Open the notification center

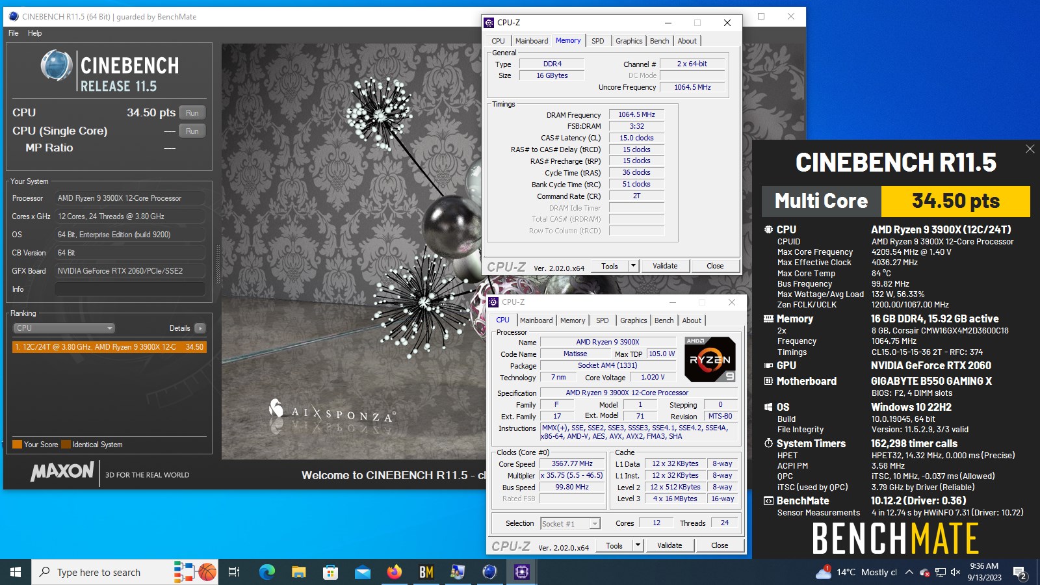tap(1019, 573)
